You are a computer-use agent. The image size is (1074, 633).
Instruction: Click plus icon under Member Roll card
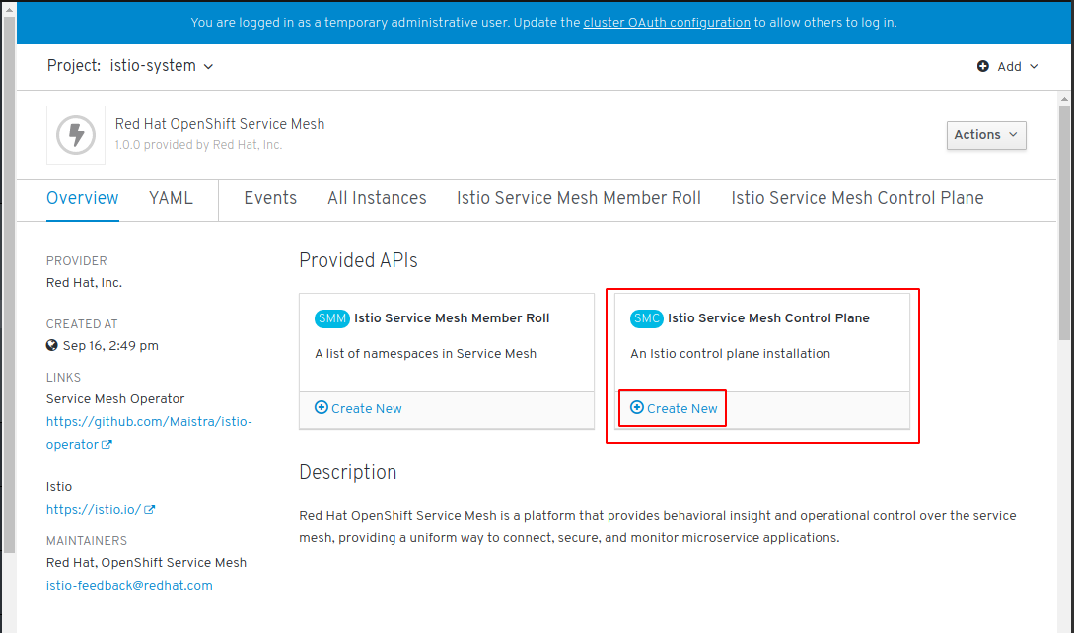click(322, 407)
